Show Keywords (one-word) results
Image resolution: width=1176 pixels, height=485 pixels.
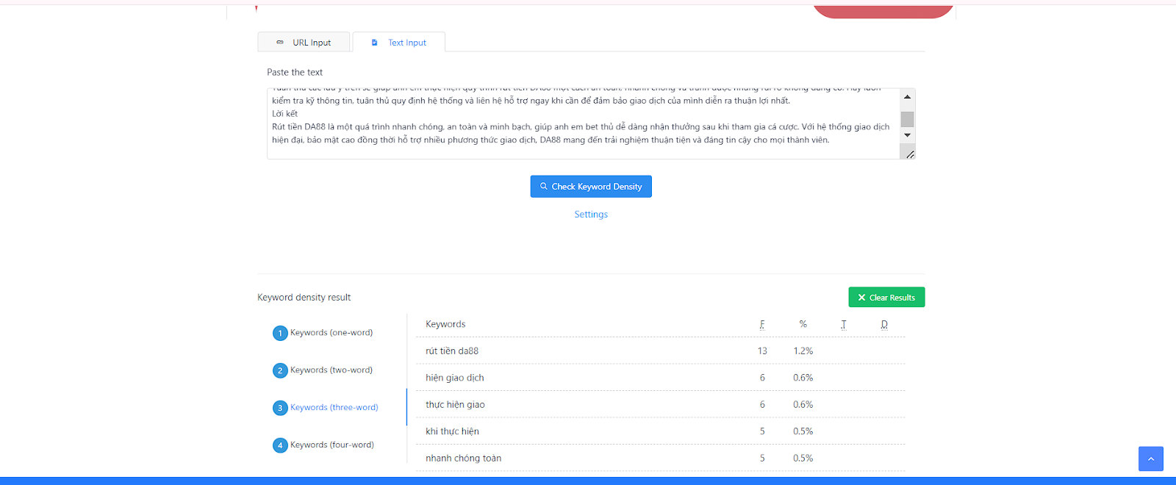pos(331,333)
